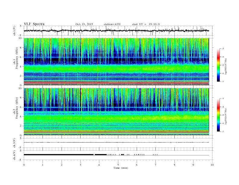239x185 pixels.
Task: Click time axis tick label "3"
Action: click(x=80, y=165)
